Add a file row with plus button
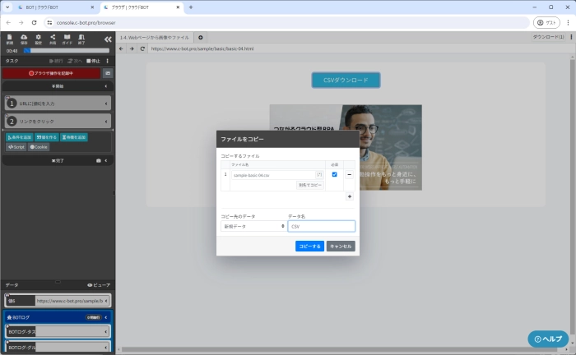The width and height of the screenshot is (576, 355). (x=349, y=196)
